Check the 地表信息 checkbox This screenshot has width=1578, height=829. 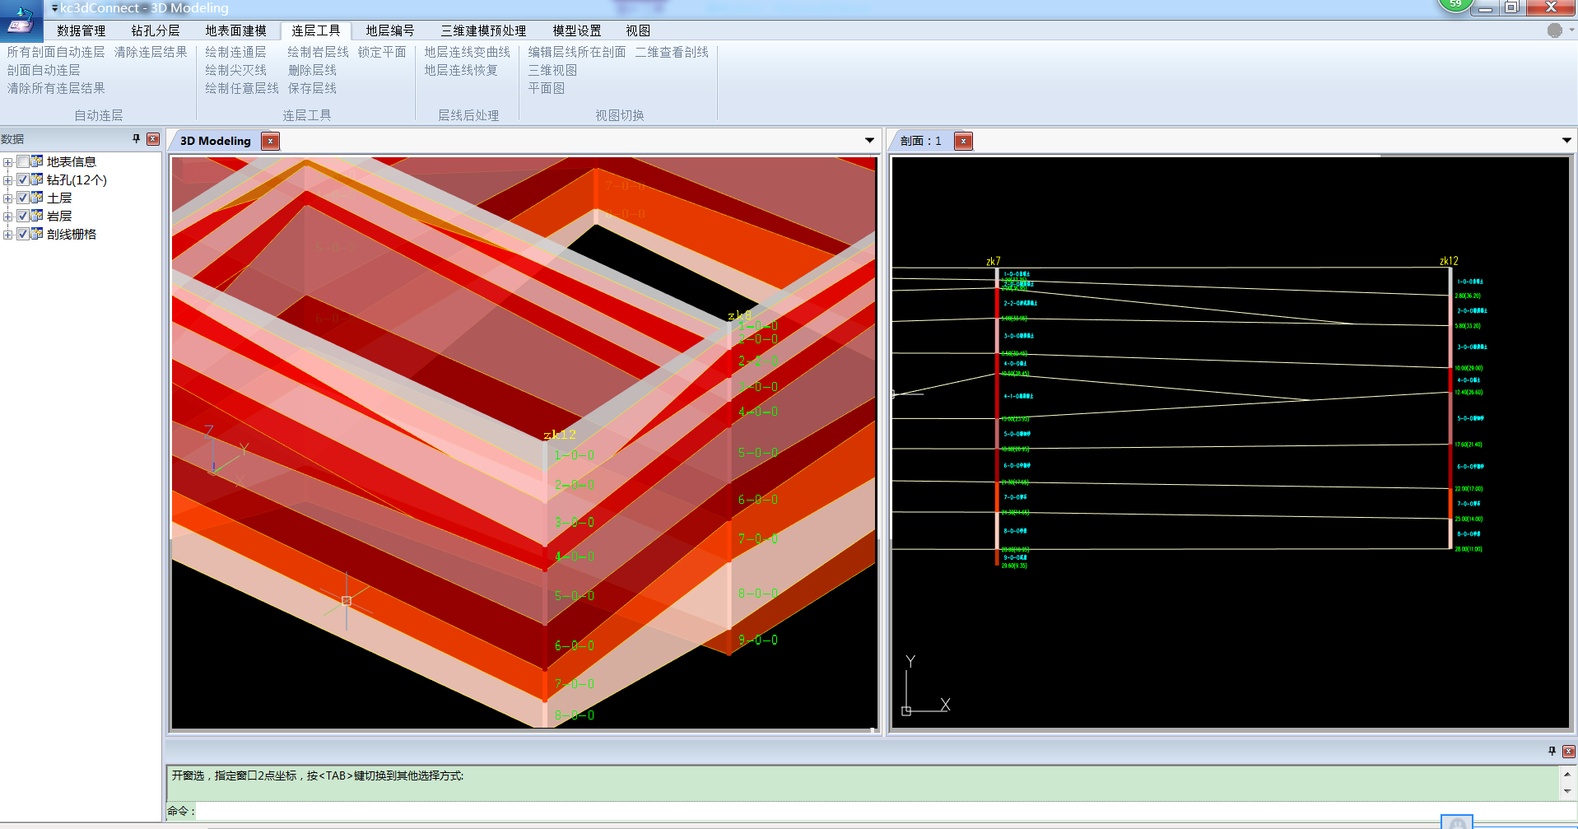(x=23, y=162)
